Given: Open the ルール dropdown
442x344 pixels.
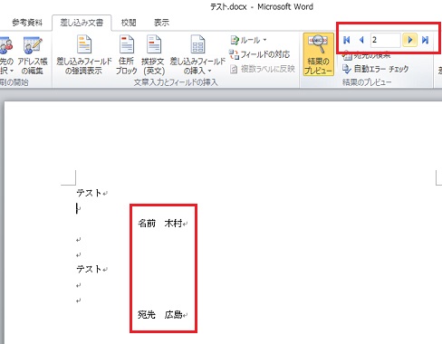Looking at the screenshot, I should pyautogui.click(x=249, y=40).
